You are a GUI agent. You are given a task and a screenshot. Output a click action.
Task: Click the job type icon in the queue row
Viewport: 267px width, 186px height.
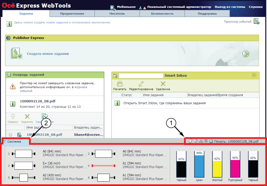(x=19, y=135)
